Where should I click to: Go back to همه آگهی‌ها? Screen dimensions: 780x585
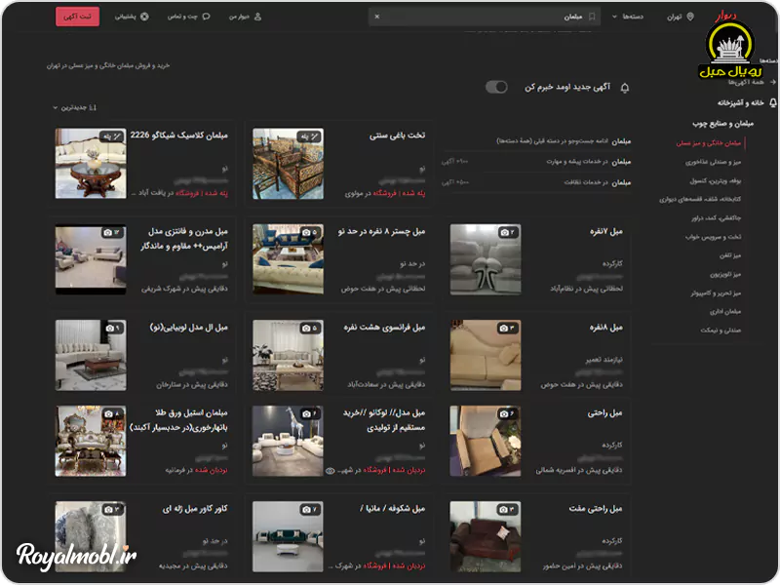point(745,82)
